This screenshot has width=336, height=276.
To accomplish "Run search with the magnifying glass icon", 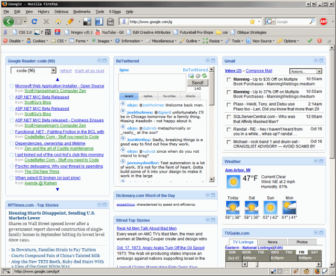I will point(312,22).
